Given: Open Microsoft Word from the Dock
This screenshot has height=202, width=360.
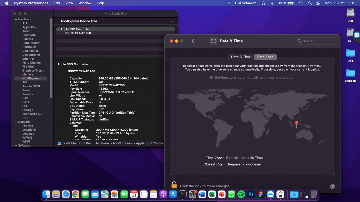Looking at the screenshot, I should coord(202,194).
